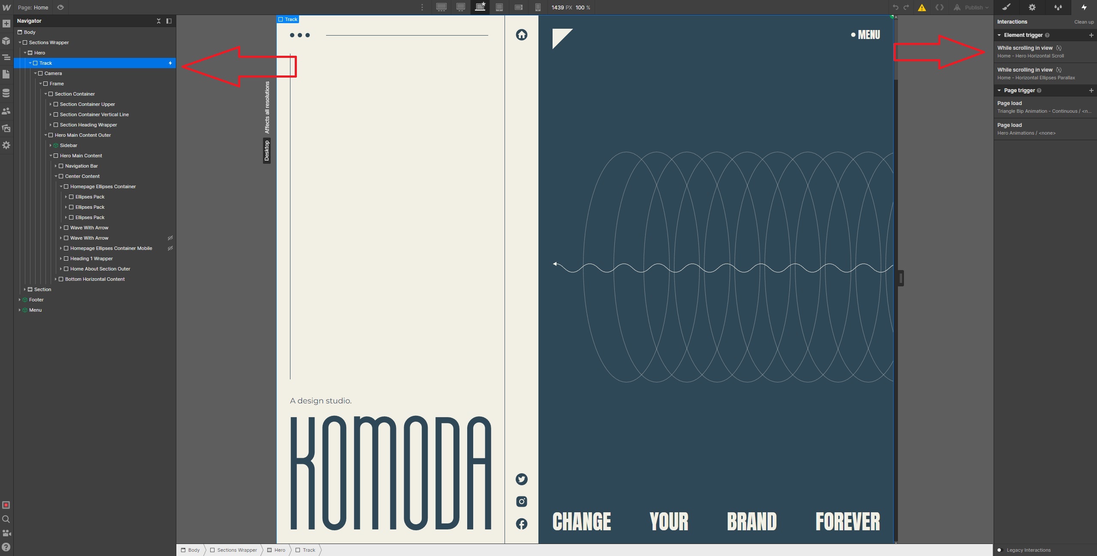Open the project Settings gear in left sidebar
The height and width of the screenshot is (556, 1097).
tap(6, 145)
